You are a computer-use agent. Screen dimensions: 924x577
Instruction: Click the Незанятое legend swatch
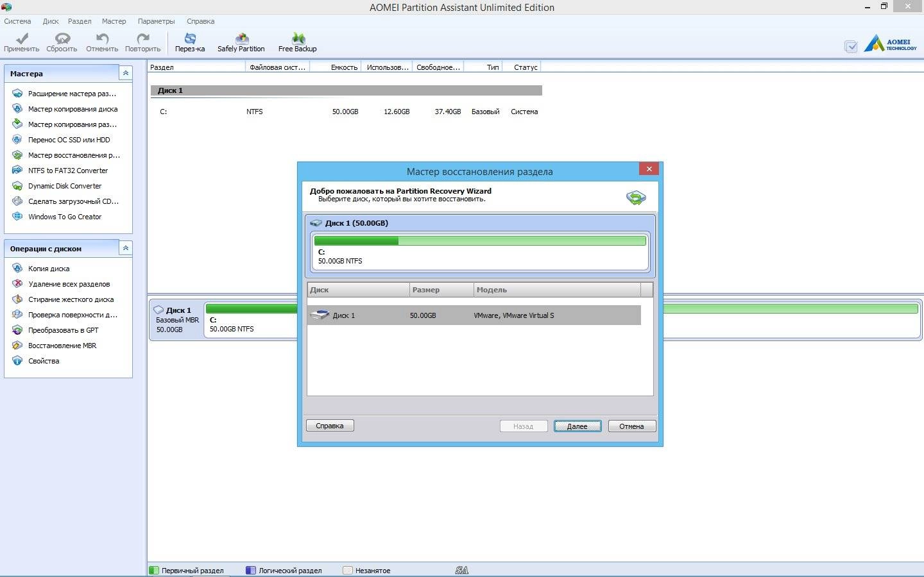click(348, 570)
